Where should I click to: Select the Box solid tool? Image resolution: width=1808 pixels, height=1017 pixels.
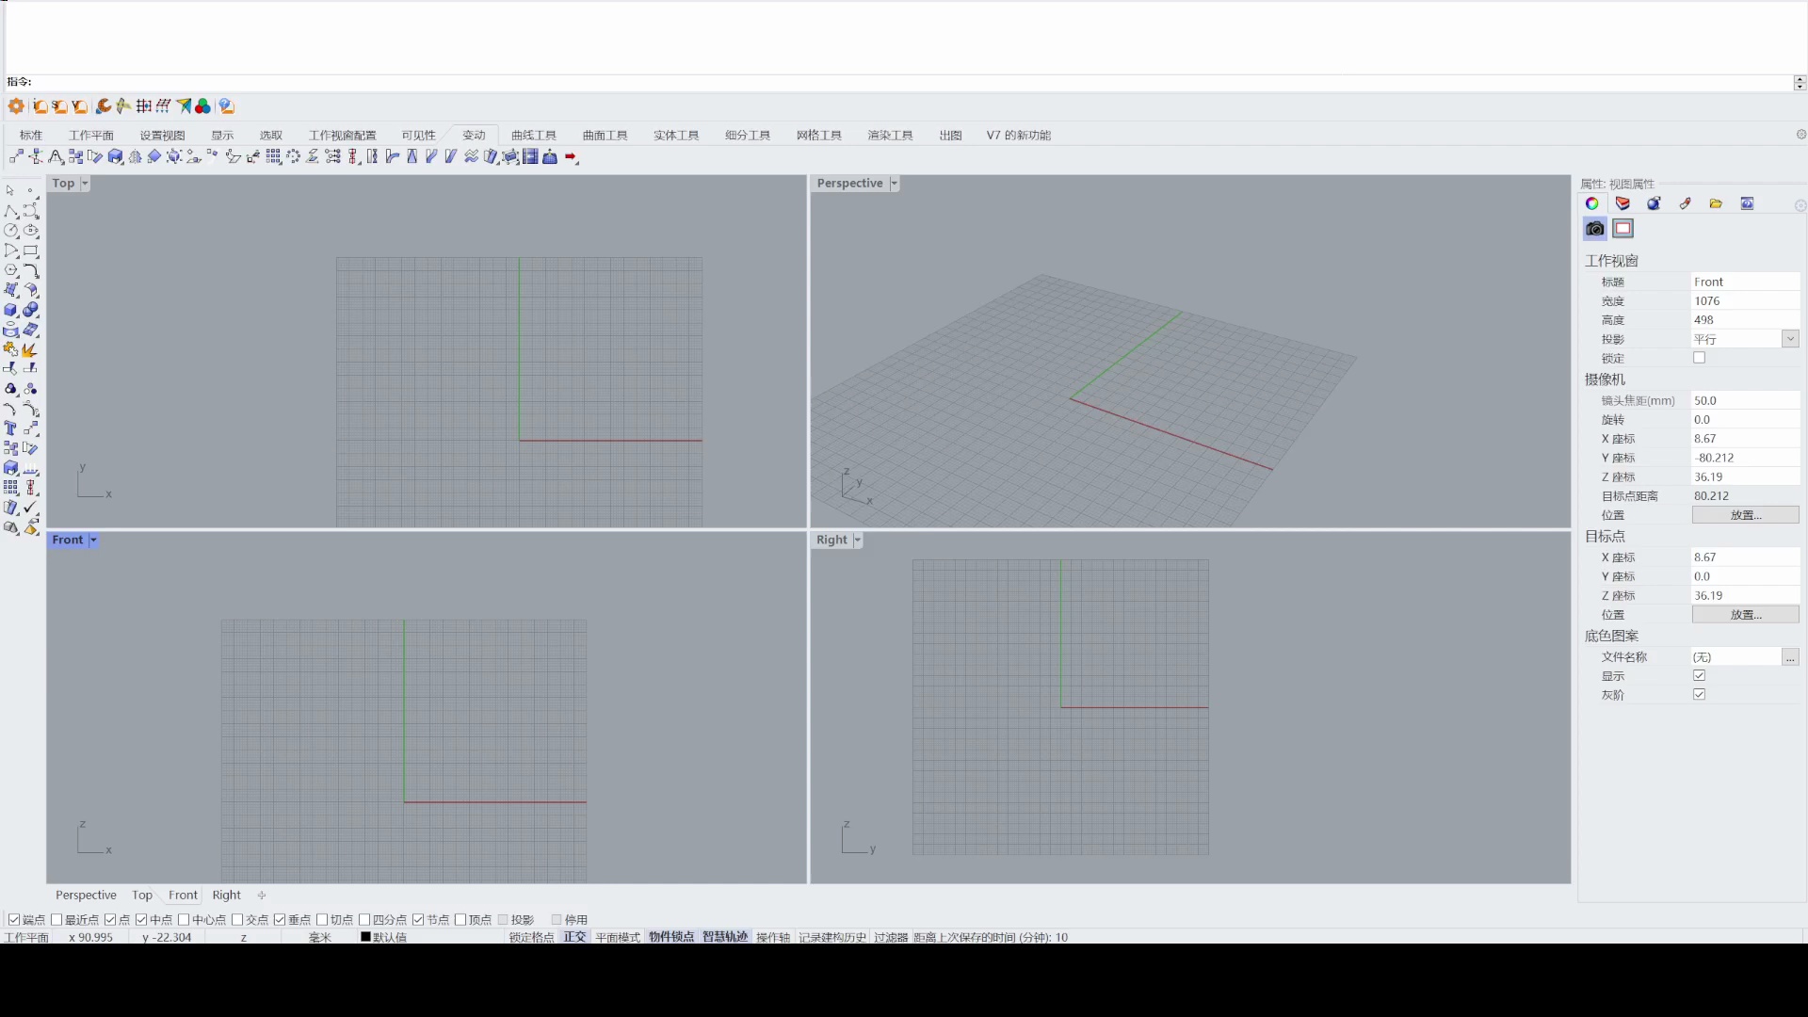point(10,310)
